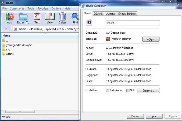
Task: Select the assets folder icon
Action: (4, 54)
